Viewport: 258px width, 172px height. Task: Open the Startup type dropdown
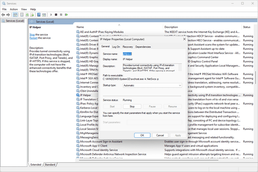click(x=152, y=86)
